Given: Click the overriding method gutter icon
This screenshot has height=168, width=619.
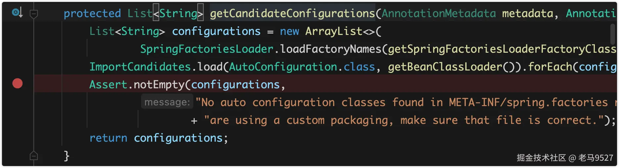Looking at the screenshot, I should point(17,13).
